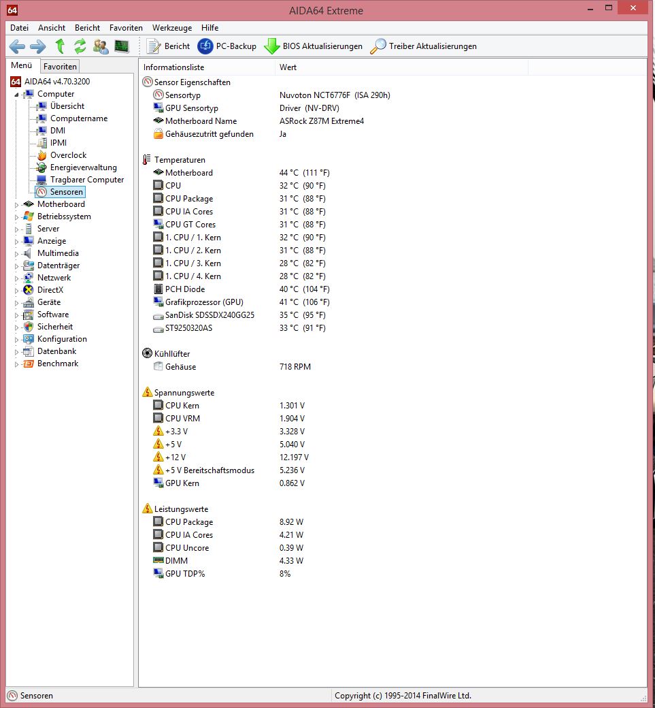
Task: Open the Datei menu
Action: click(x=20, y=27)
